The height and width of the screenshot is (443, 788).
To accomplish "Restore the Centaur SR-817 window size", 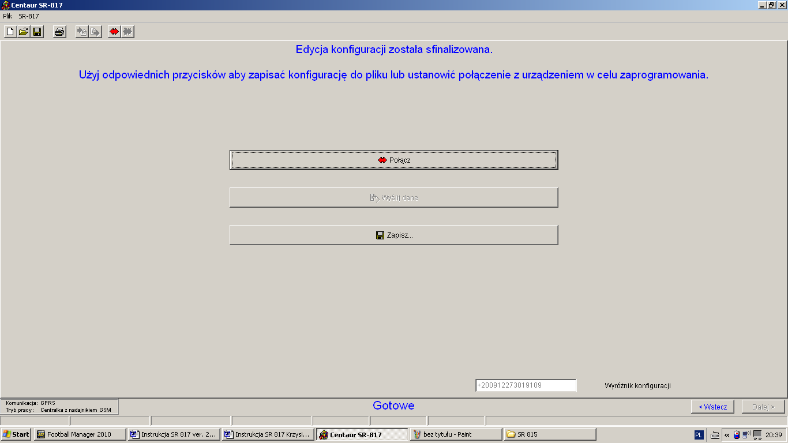I will [x=771, y=5].
